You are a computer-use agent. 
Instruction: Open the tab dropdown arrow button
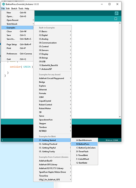pos(116,19)
